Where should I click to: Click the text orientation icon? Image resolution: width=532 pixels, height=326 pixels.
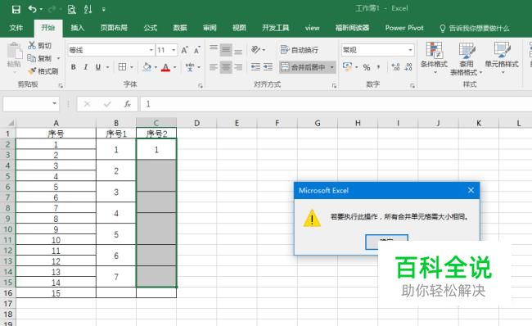pyautogui.click(x=255, y=50)
